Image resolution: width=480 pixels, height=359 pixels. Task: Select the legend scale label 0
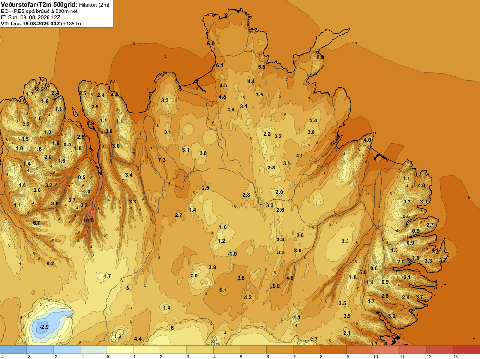tap(108, 356)
